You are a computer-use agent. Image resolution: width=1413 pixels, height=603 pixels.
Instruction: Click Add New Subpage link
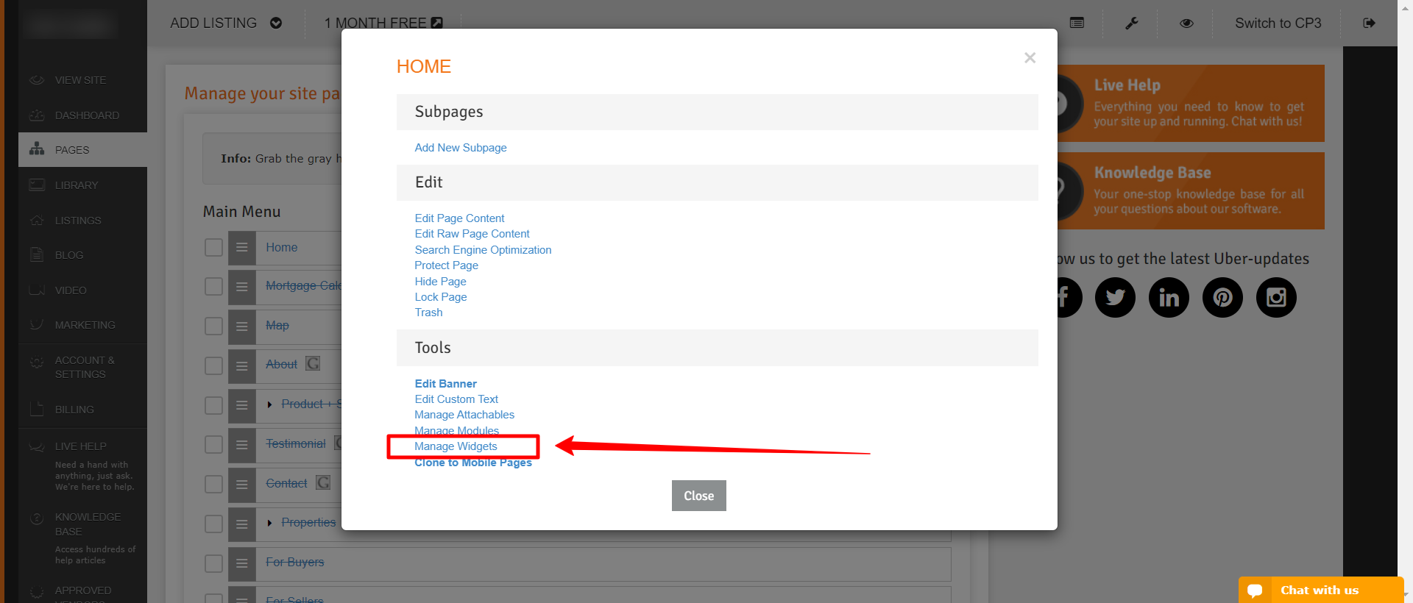pos(461,148)
